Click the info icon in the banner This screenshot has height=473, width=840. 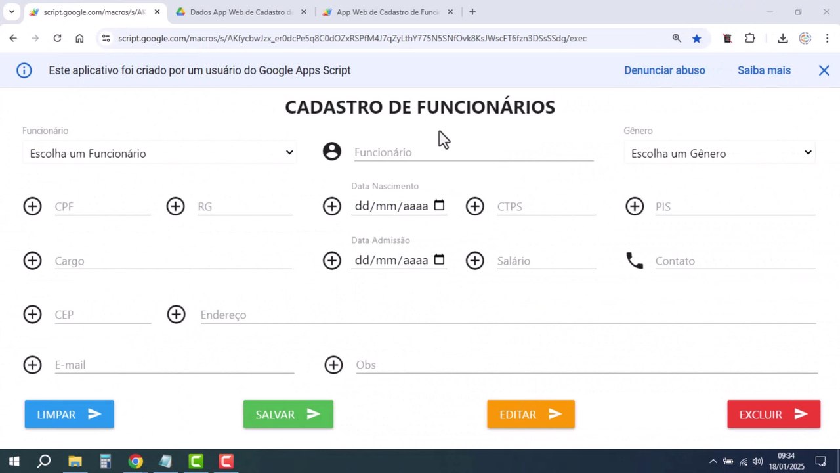(24, 70)
